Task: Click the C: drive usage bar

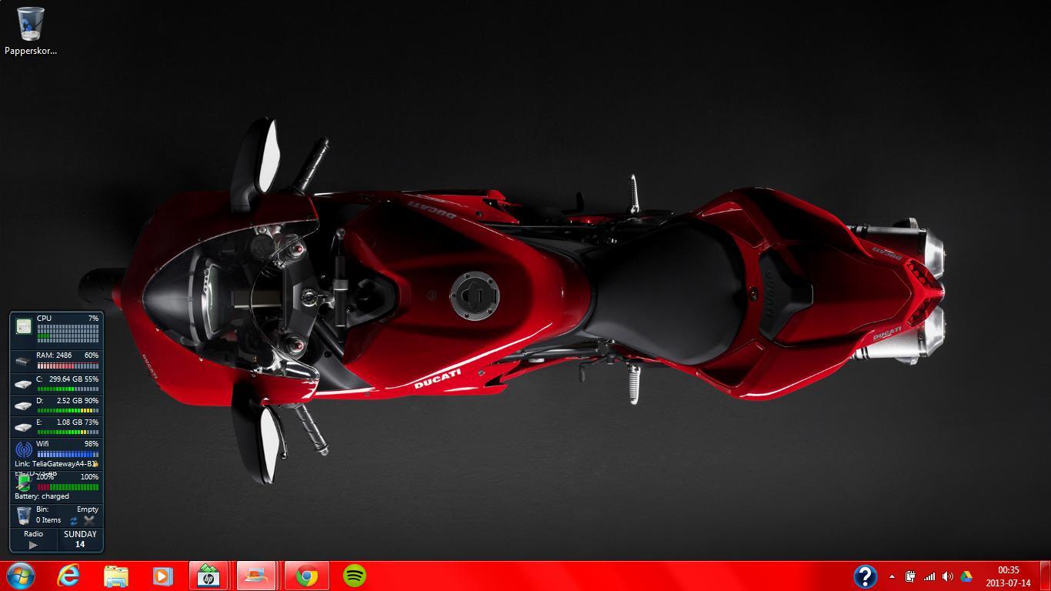Action: [68, 389]
